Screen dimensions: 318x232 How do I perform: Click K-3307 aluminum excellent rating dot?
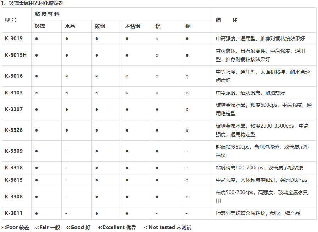tap(157, 109)
